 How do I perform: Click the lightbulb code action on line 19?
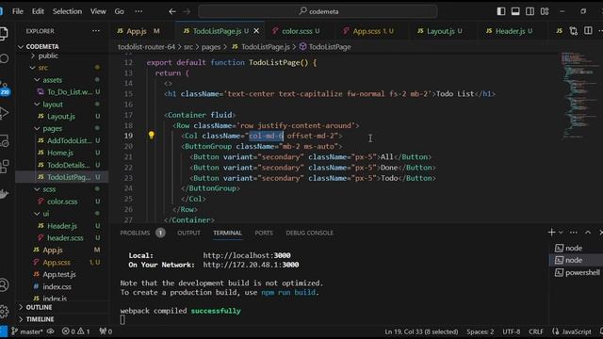pyautogui.click(x=151, y=135)
